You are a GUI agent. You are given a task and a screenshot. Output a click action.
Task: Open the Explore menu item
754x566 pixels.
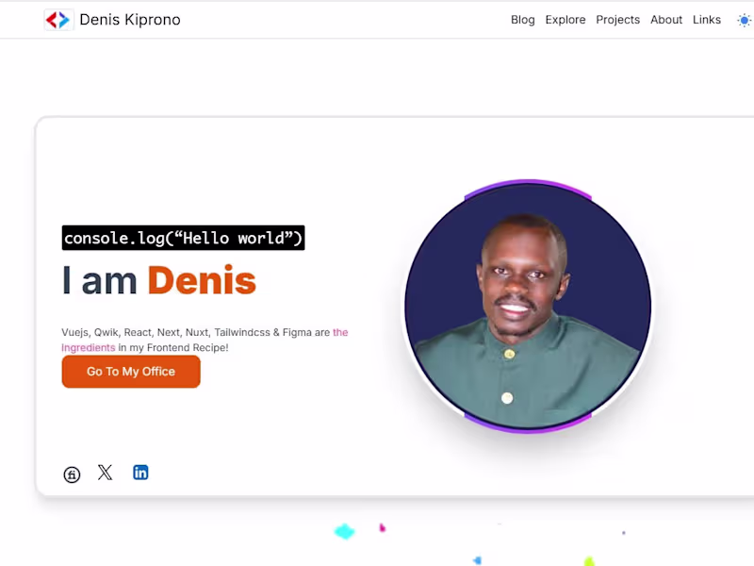565,19
